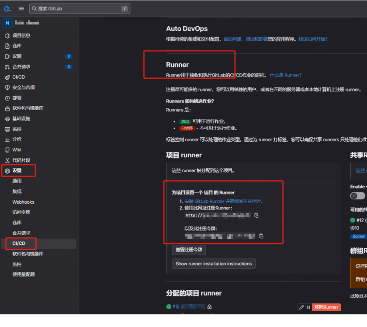The image size is (367, 327).
Task: Click the 重置注册令牌 button
Action: point(189,250)
